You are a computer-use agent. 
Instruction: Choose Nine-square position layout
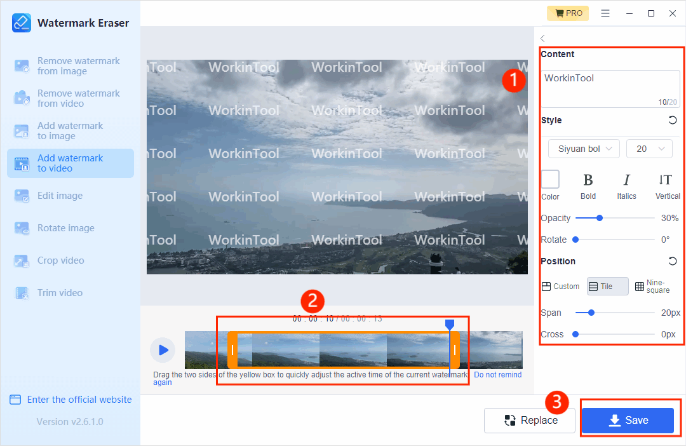point(653,287)
